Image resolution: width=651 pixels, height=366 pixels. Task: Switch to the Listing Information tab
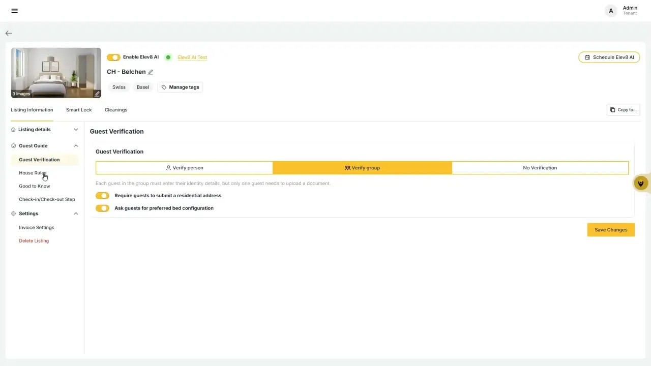pos(32,110)
